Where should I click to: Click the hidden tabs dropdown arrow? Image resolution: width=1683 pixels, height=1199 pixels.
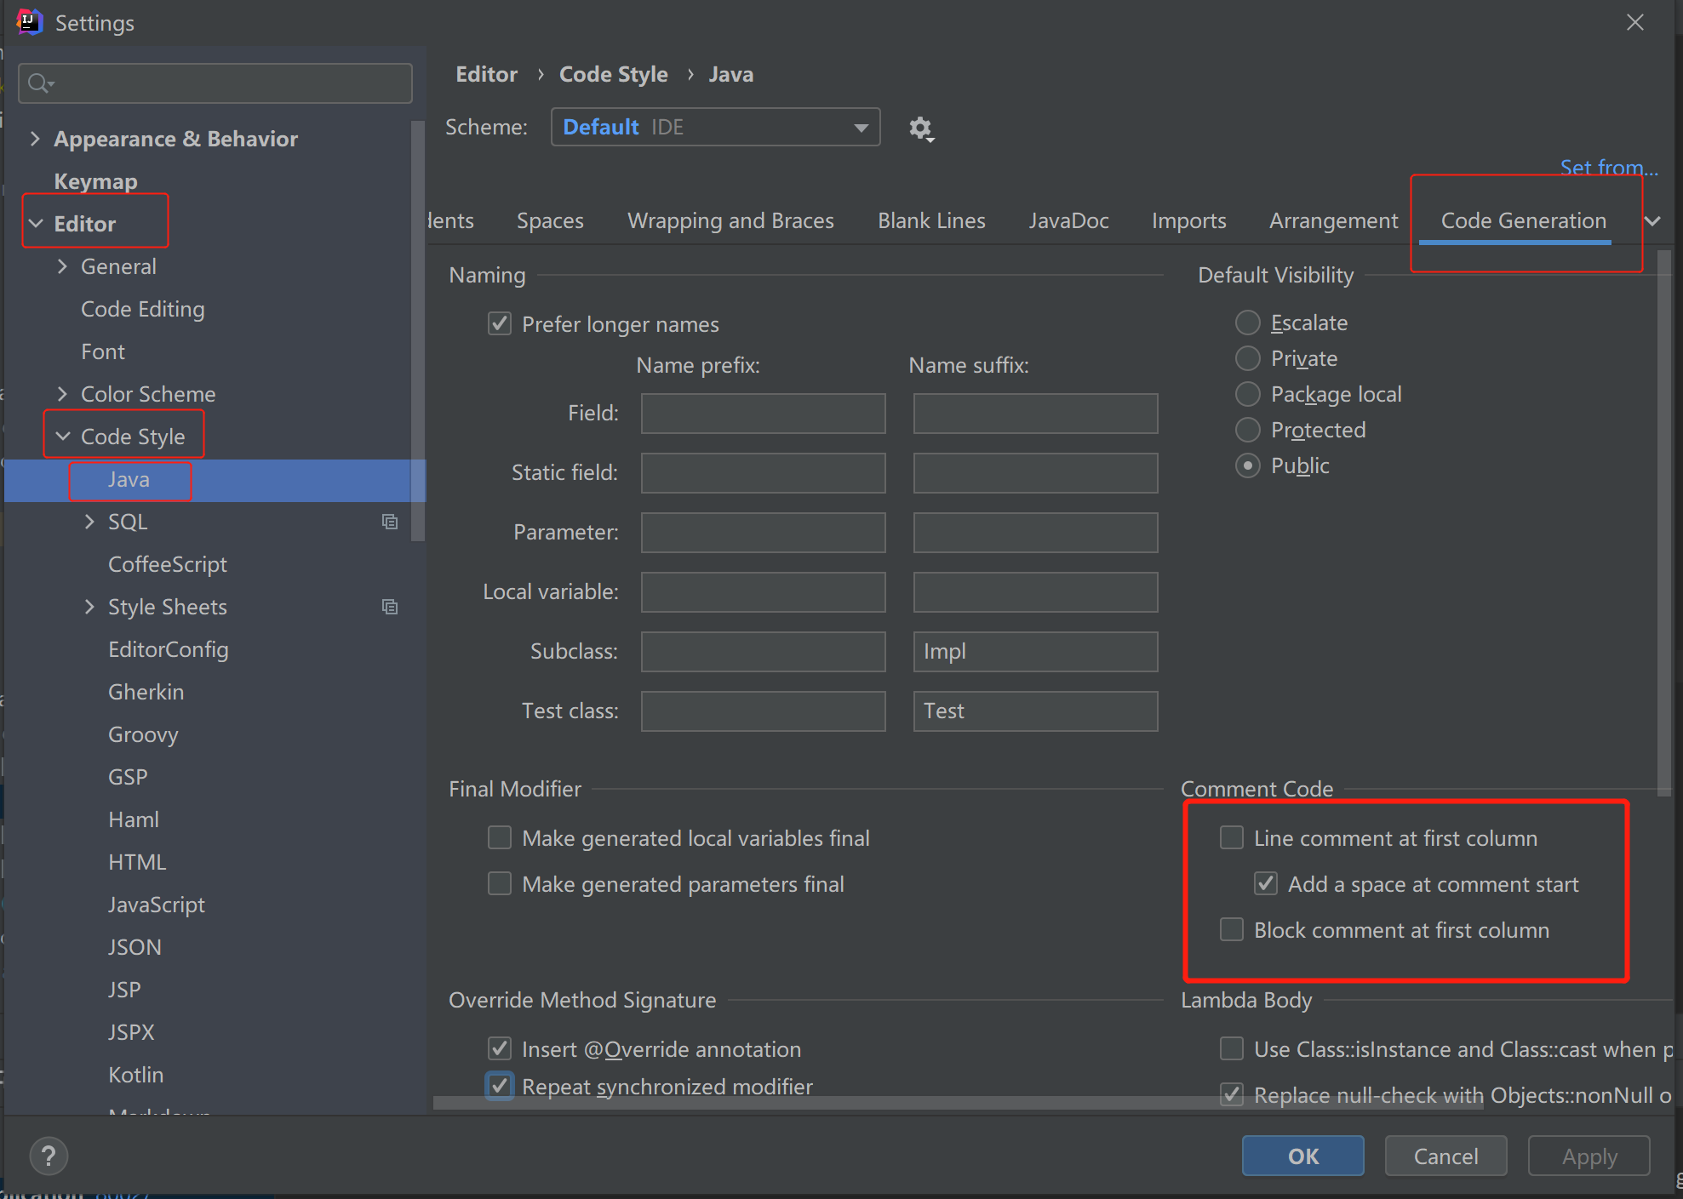click(1652, 221)
